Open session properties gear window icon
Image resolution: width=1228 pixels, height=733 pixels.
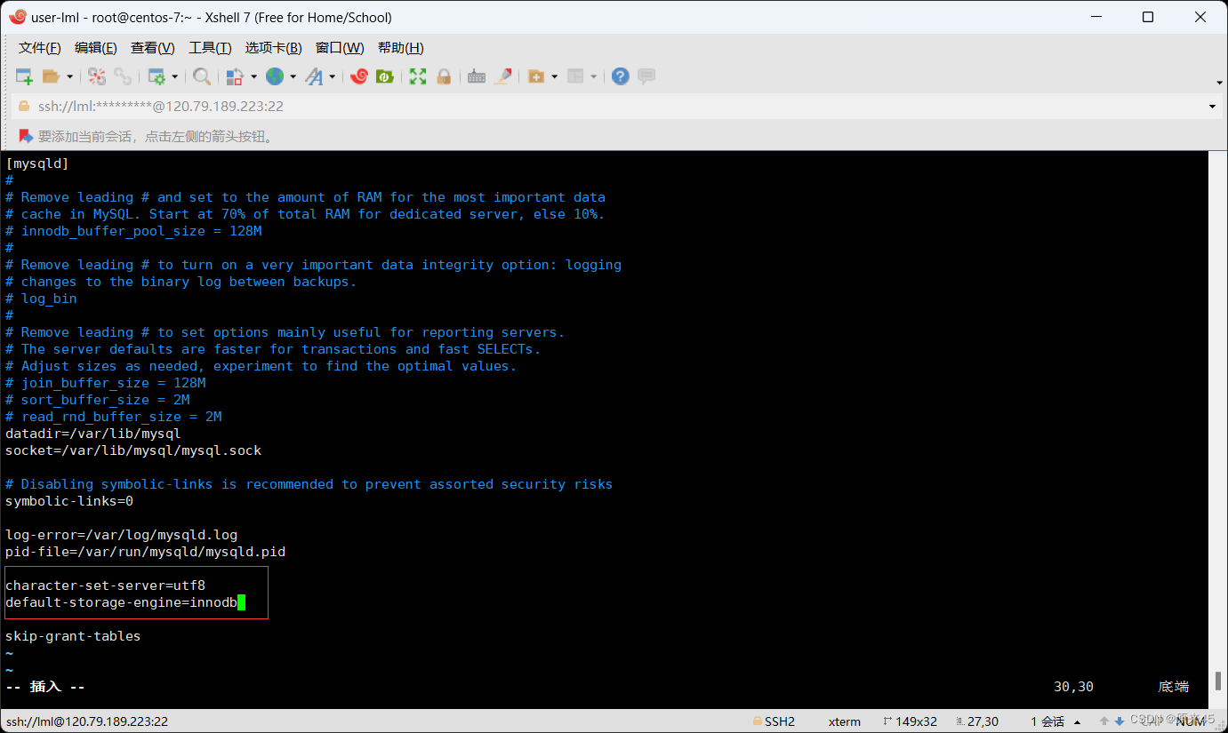[x=157, y=76]
